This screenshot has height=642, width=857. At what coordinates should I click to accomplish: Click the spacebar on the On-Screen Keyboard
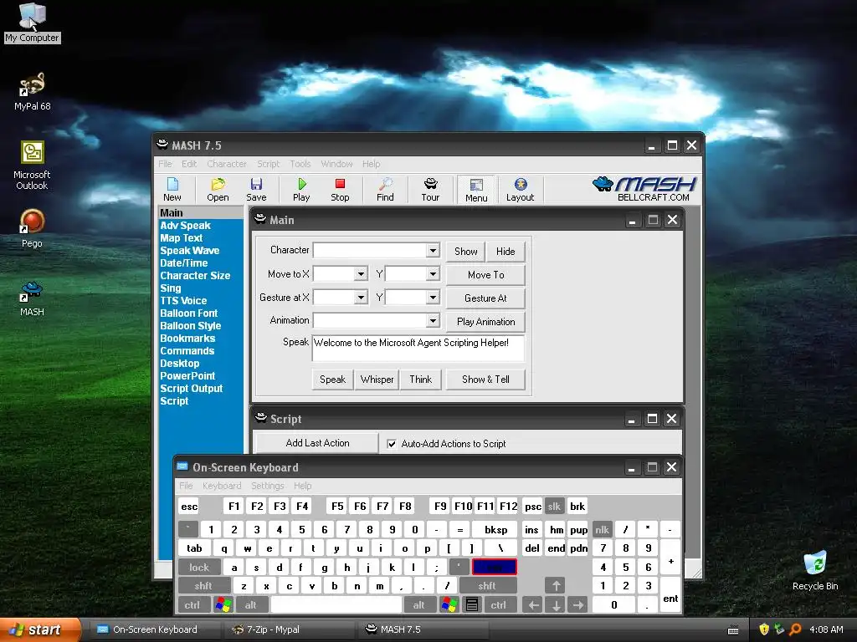(x=336, y=605)
